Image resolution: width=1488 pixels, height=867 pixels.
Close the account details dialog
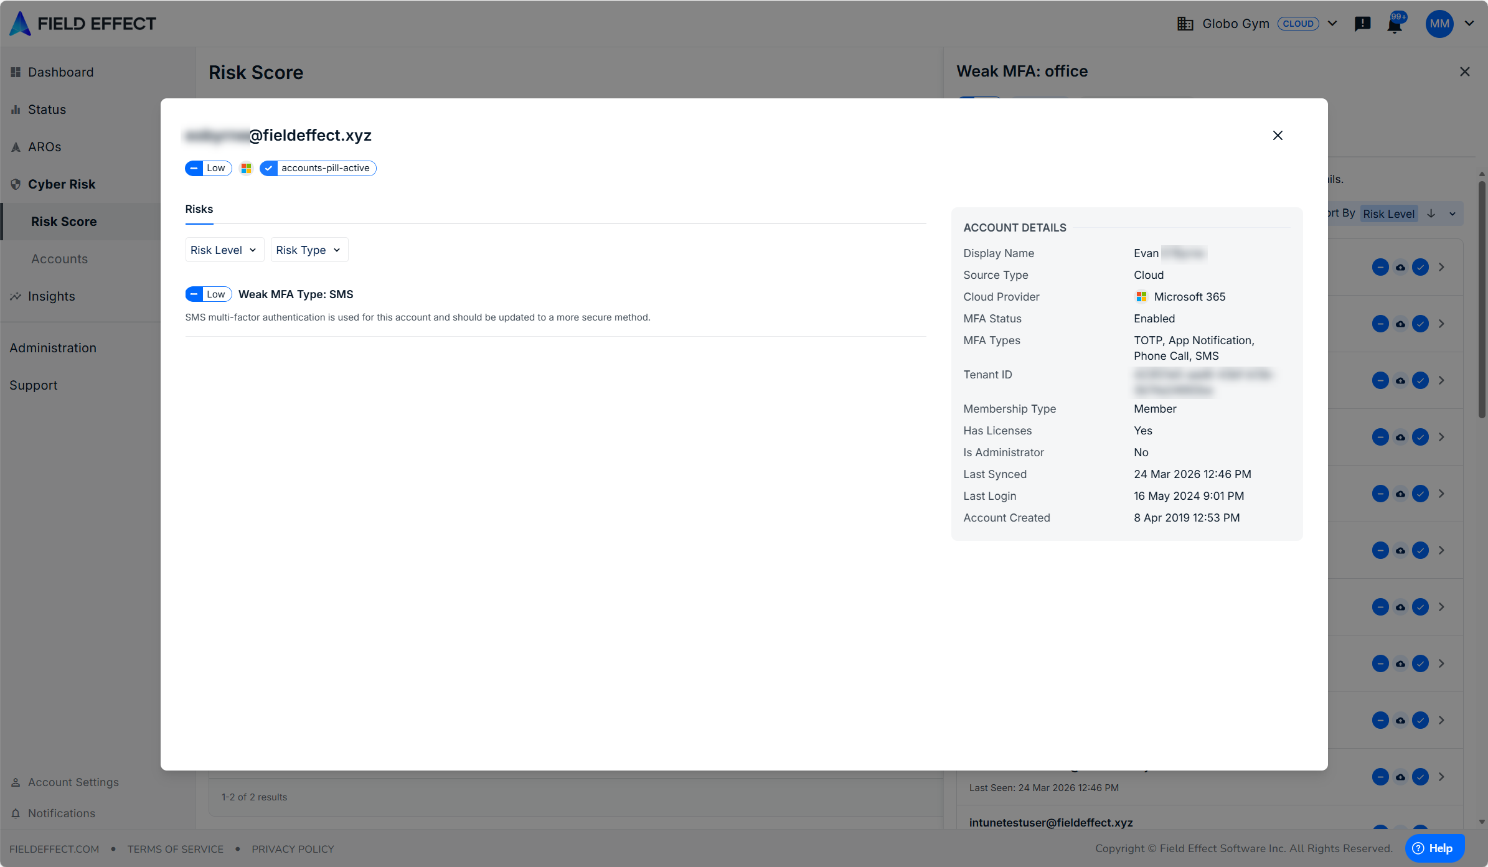coord(1278,136)
